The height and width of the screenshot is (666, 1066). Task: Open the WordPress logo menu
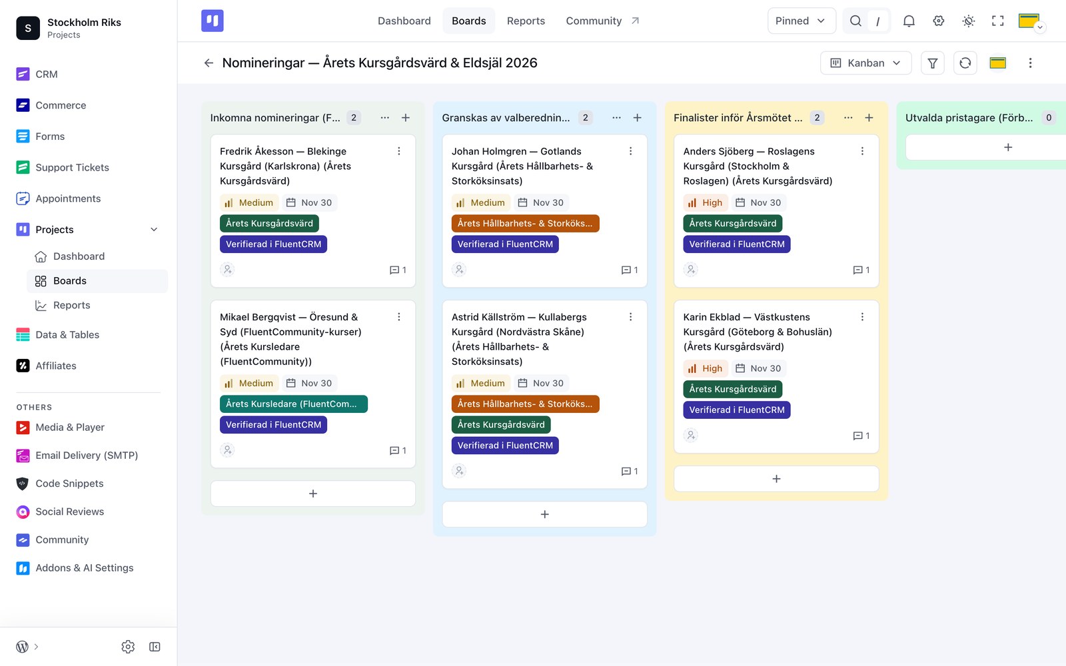(x=22, y=647)
